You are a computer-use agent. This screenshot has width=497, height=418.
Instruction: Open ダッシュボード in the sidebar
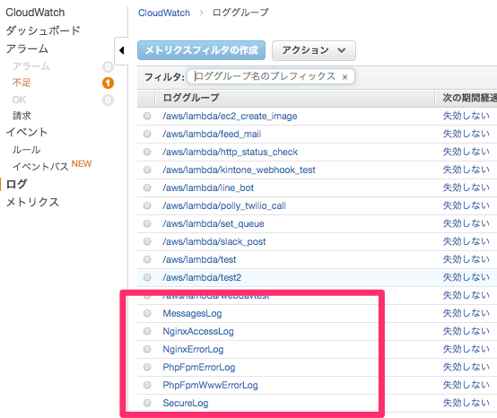coord(43,30)
